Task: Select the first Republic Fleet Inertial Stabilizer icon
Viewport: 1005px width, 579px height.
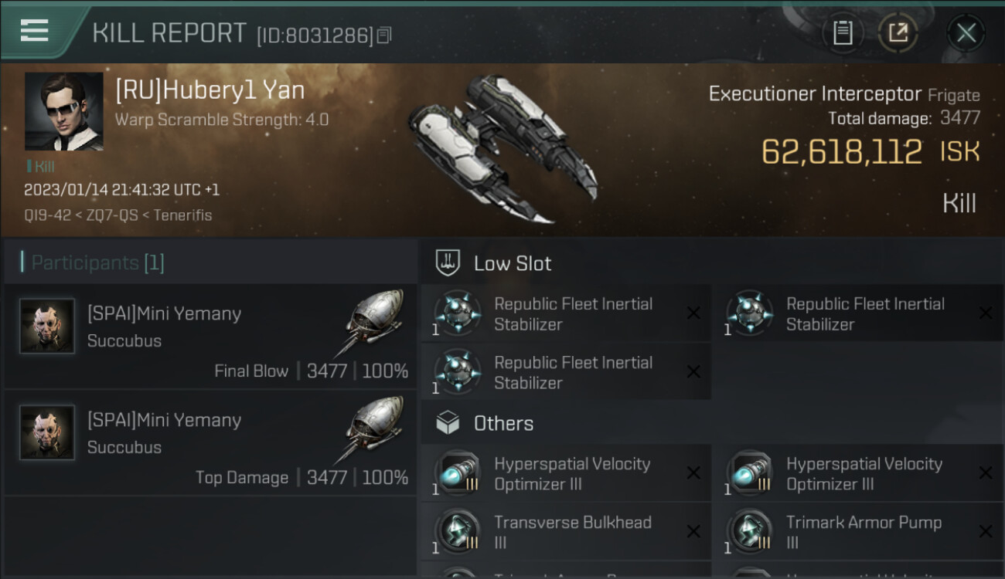Action: (x=457, y=313)
